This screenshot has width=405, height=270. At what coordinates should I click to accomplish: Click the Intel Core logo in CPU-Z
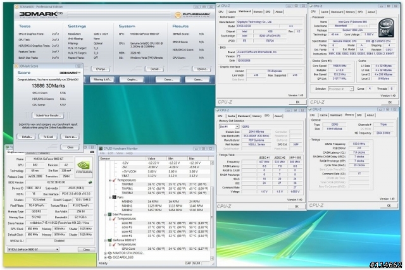coord(386,28)
